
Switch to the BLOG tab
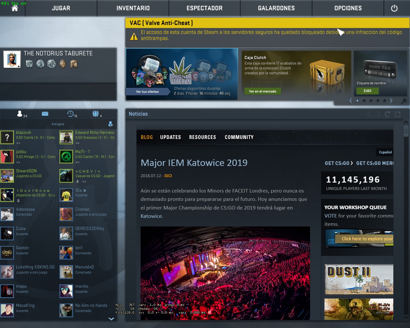click(x=147, y=137)
